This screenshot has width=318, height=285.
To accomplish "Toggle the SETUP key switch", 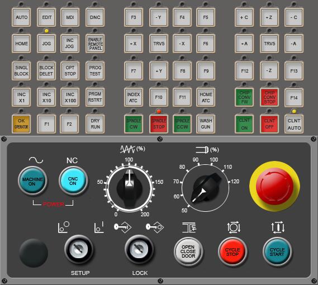I will 79,249.
